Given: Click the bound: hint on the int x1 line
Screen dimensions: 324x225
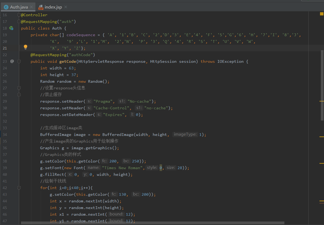Looking at the screenshot, I should pos(117,214).
